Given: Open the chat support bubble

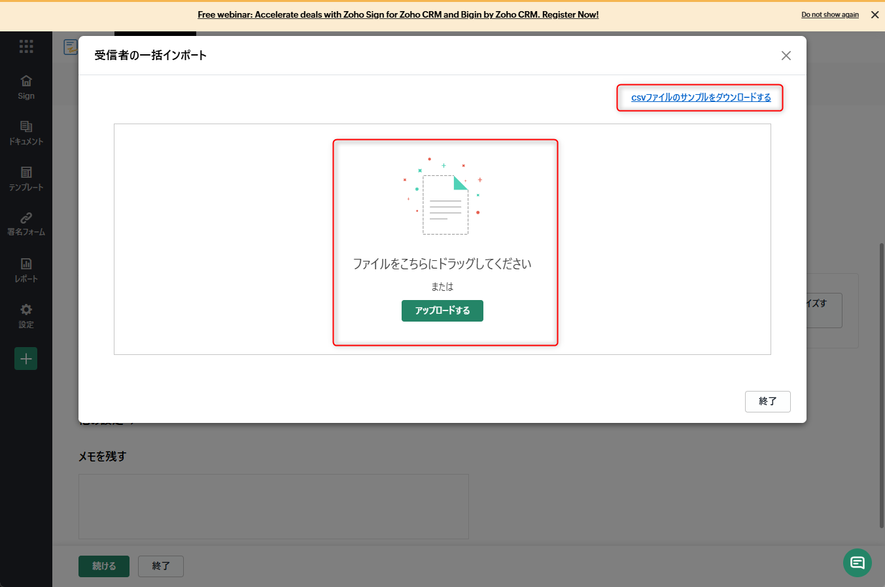Looking at the screenshot, I should click(857, 562).
